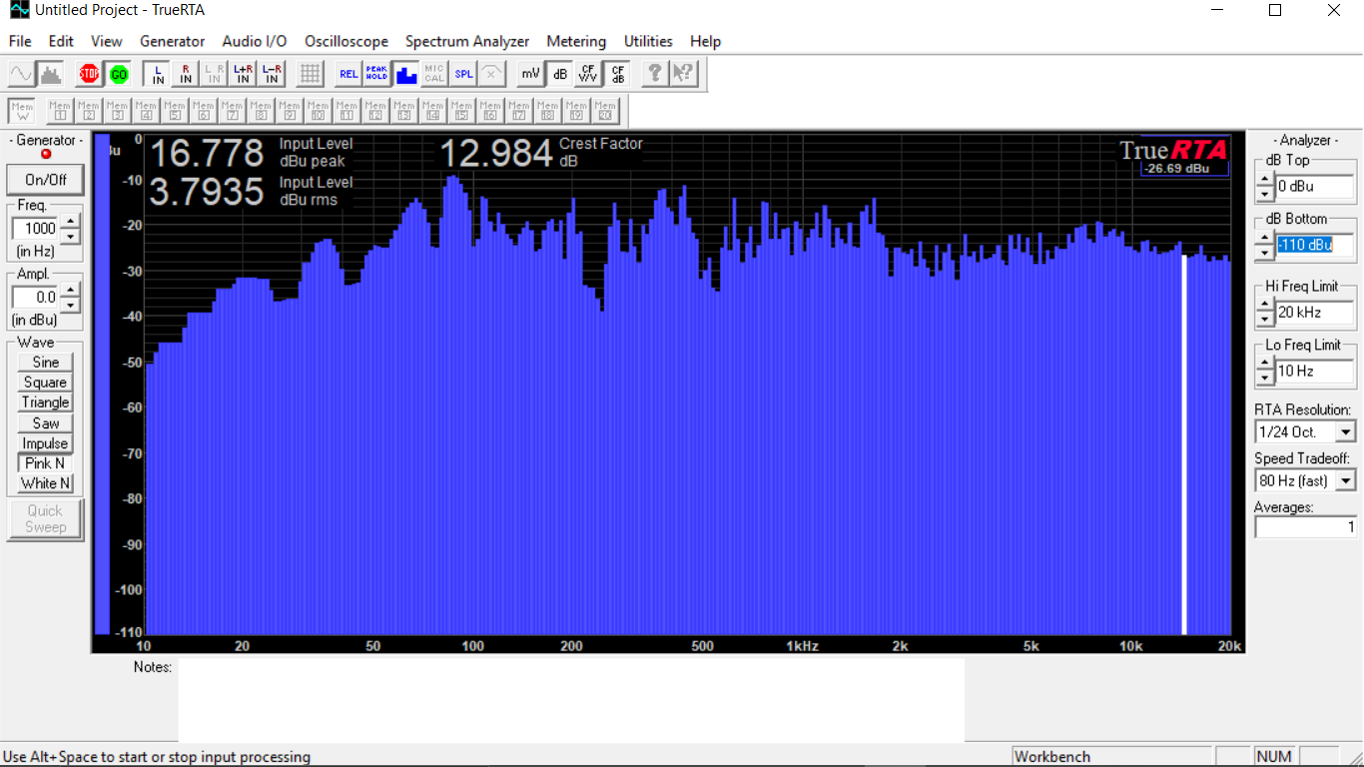Screen dimensions: 1364x767
Task: Select the White N noise waveform
Action: click(45, 483)
